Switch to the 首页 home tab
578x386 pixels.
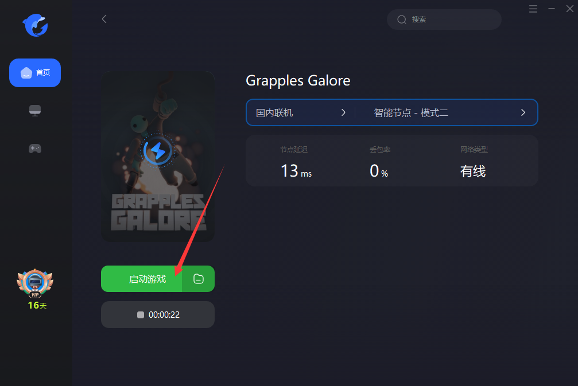point(35,73)
